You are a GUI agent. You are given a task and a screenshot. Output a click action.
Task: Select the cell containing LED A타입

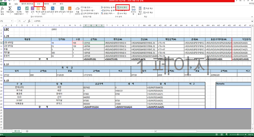[x=28, y=43]
